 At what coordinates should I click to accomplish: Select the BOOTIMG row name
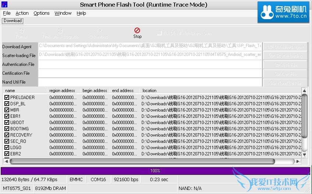pos(20,128)
